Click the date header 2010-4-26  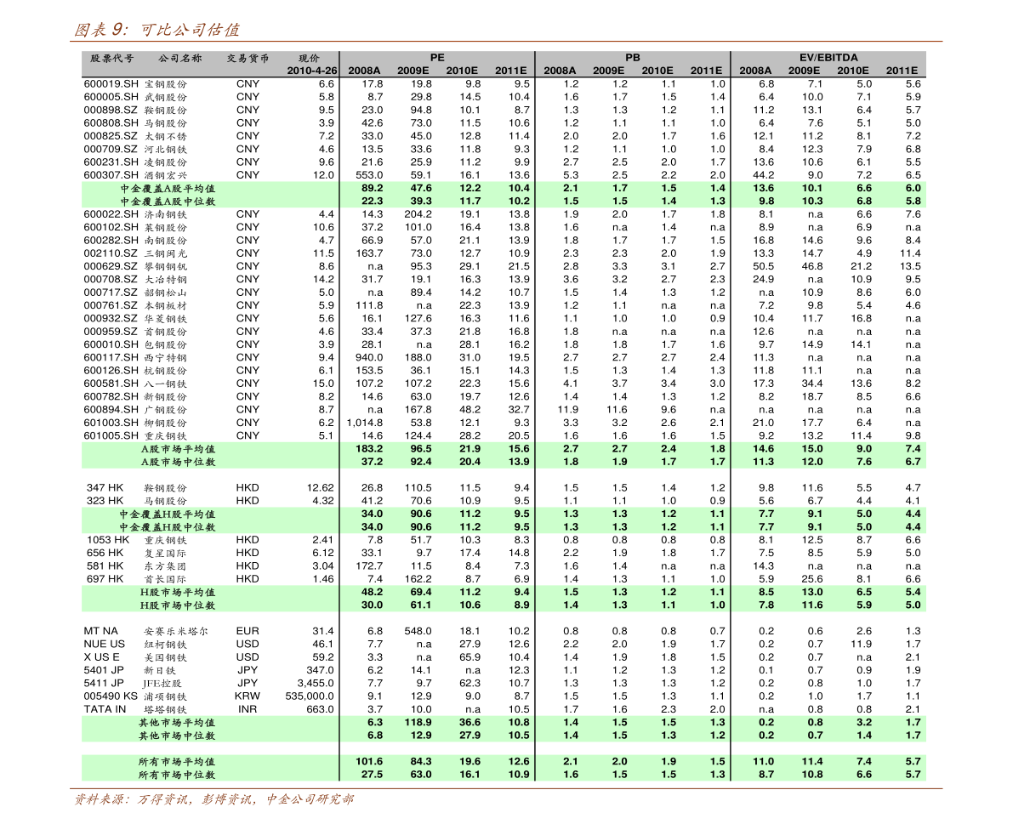click(x=312, y=71)
